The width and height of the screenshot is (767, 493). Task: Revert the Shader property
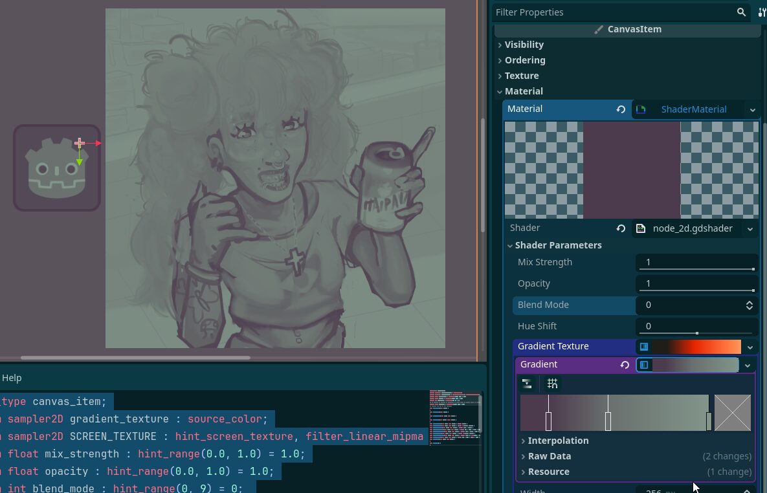tap(621, 228)
